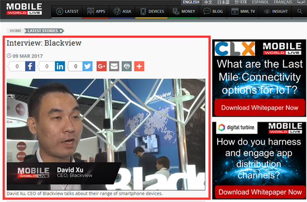Share article on Twitter
The image size is (307, 202).
pos(88,66)
